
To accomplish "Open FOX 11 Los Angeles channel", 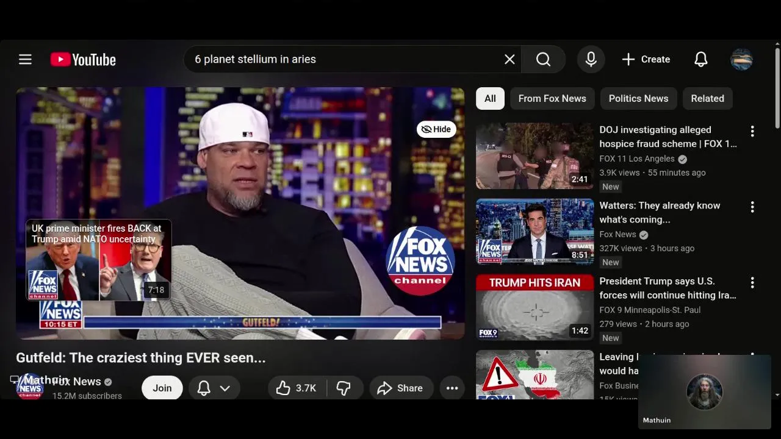I will click(x=636, y=159).
